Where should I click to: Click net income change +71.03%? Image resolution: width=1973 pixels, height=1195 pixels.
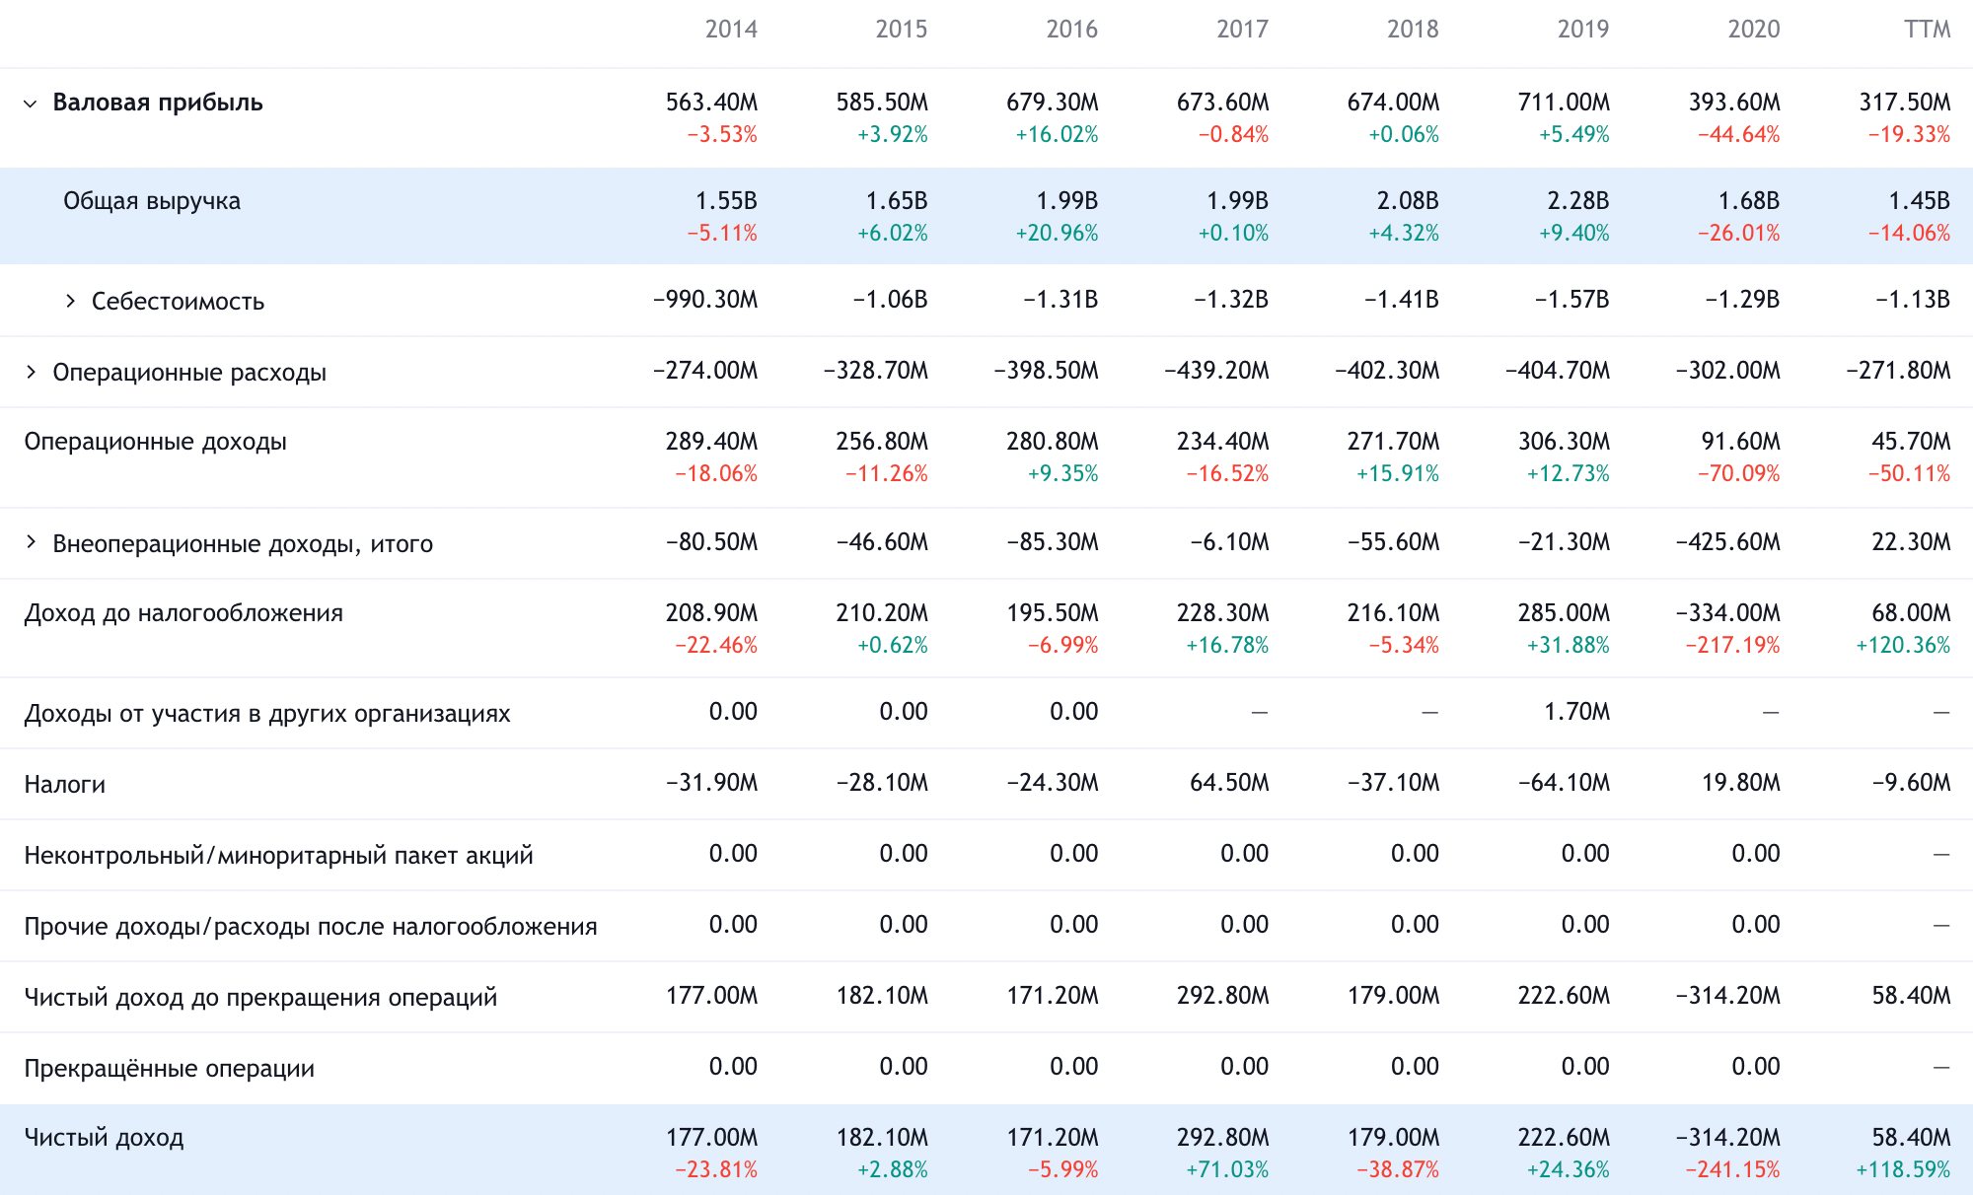pyautogui.click(x=1227, y=1170)
